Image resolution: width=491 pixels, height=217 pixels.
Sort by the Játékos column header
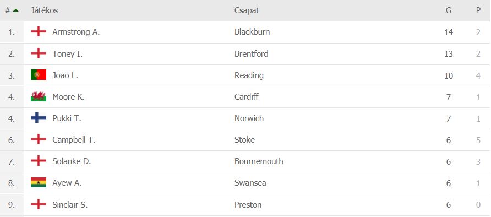44,10
